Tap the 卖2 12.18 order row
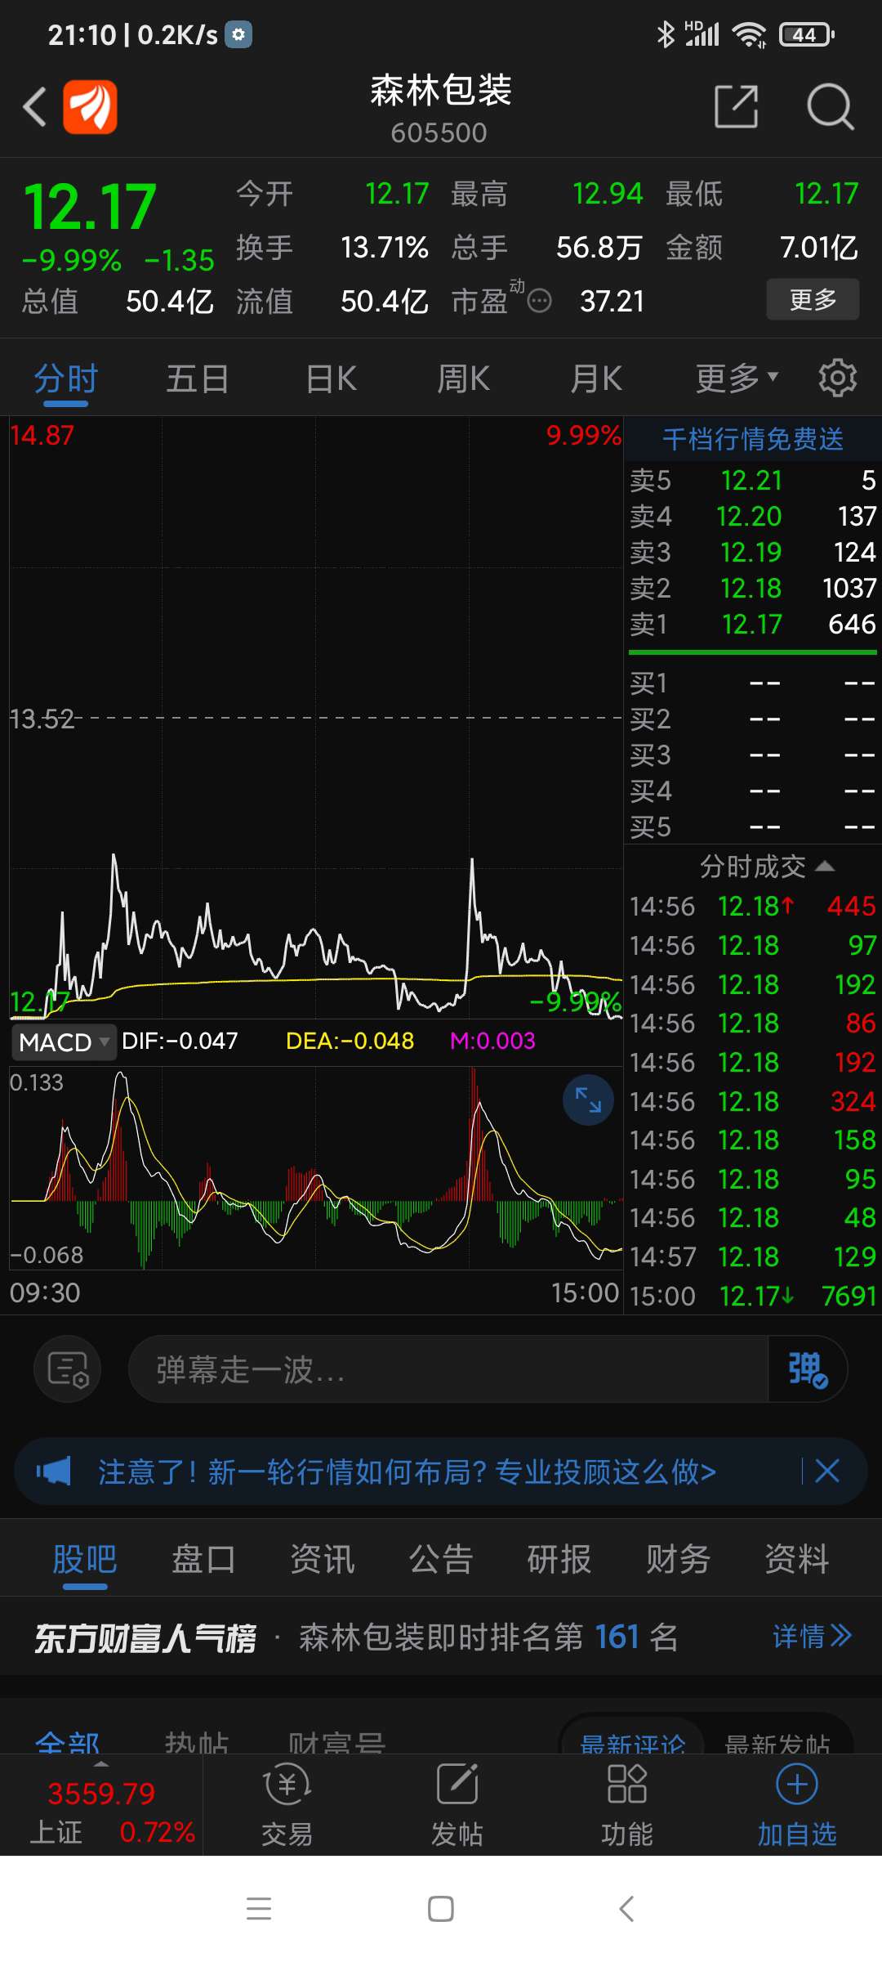This screenshot has width=882, height=1962. click(752, 589)
